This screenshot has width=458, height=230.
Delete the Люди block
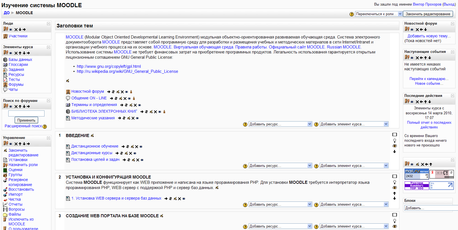[x=16, y=30]
